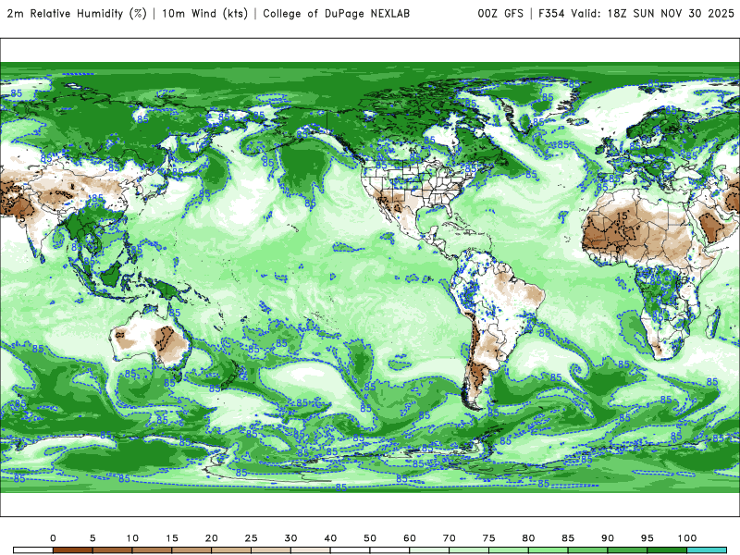
Task: Click the legend value "60"
Action: (410, 538)
